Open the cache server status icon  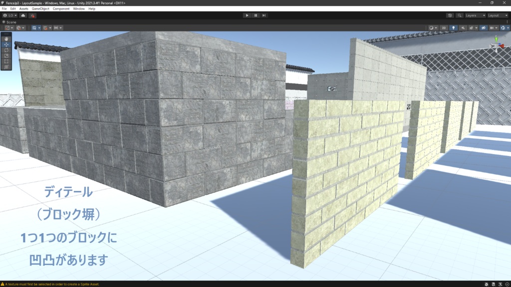[494, 284]
